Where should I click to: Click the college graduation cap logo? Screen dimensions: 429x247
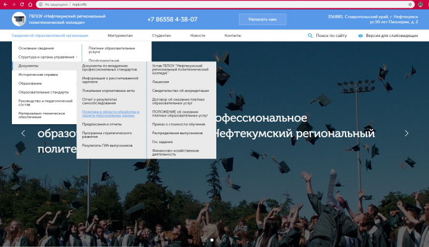[x=19, y=19]
